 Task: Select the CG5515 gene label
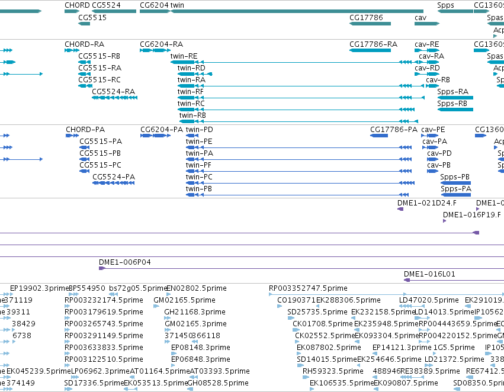point(92,18)
